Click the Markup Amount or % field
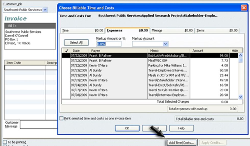The height and width of the screenshot is (146, 250). tap(108, 44)
